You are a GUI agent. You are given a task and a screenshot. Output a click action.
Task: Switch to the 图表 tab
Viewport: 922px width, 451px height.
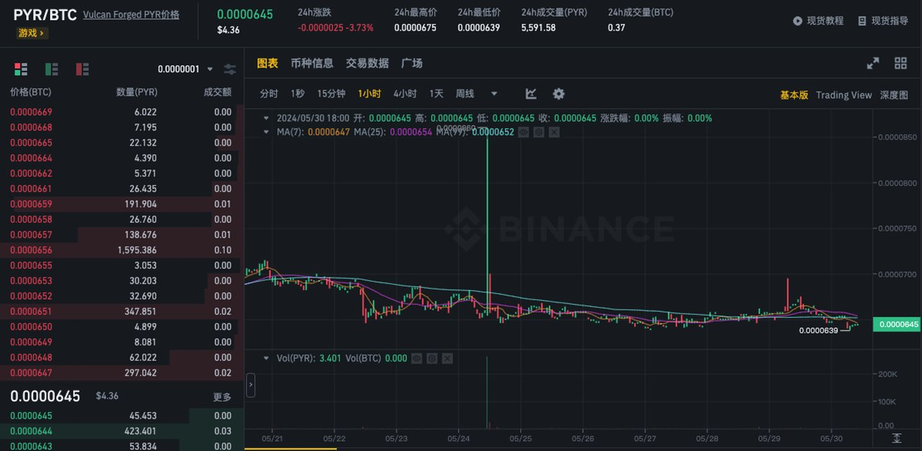tap(267, 63)
